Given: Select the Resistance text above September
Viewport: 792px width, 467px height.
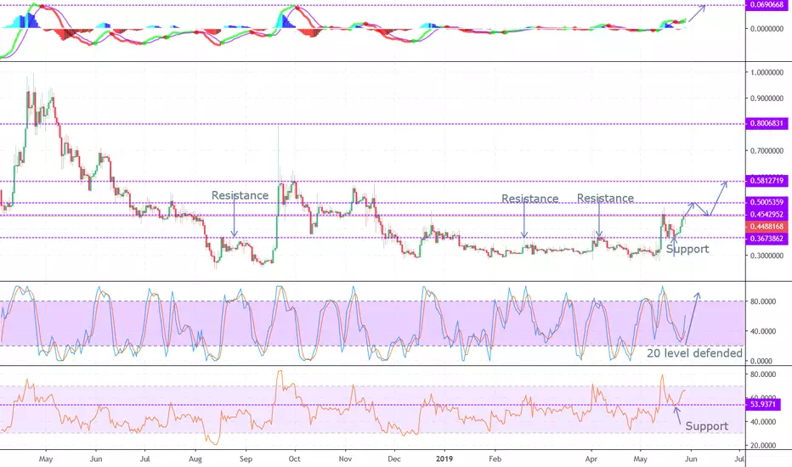Looking at the screenshot, I should click(x=240, y=195).
